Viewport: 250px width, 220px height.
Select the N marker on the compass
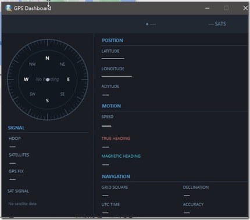pos(47,58)
